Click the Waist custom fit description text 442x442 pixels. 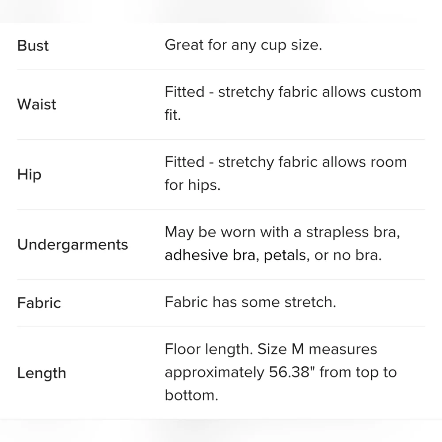pos(293,103)
